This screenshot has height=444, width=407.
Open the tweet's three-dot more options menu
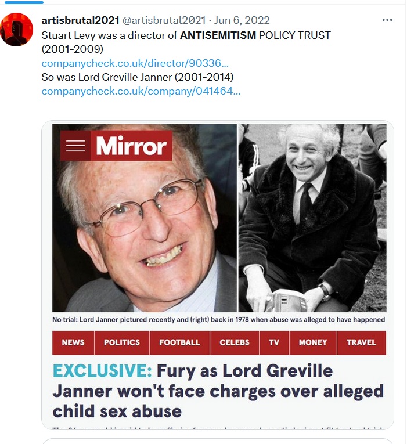pos(387,20)
